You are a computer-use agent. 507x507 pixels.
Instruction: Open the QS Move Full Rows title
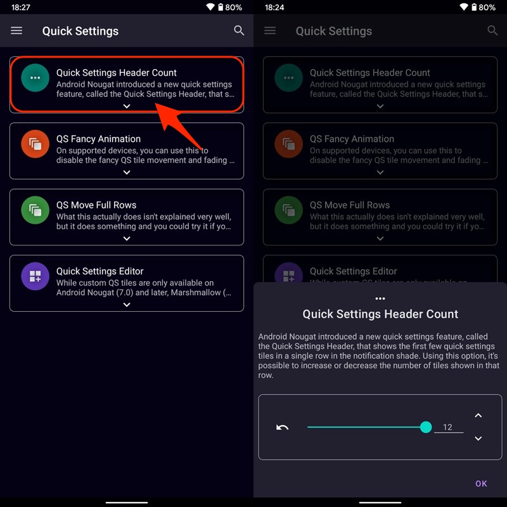(96, 205)
